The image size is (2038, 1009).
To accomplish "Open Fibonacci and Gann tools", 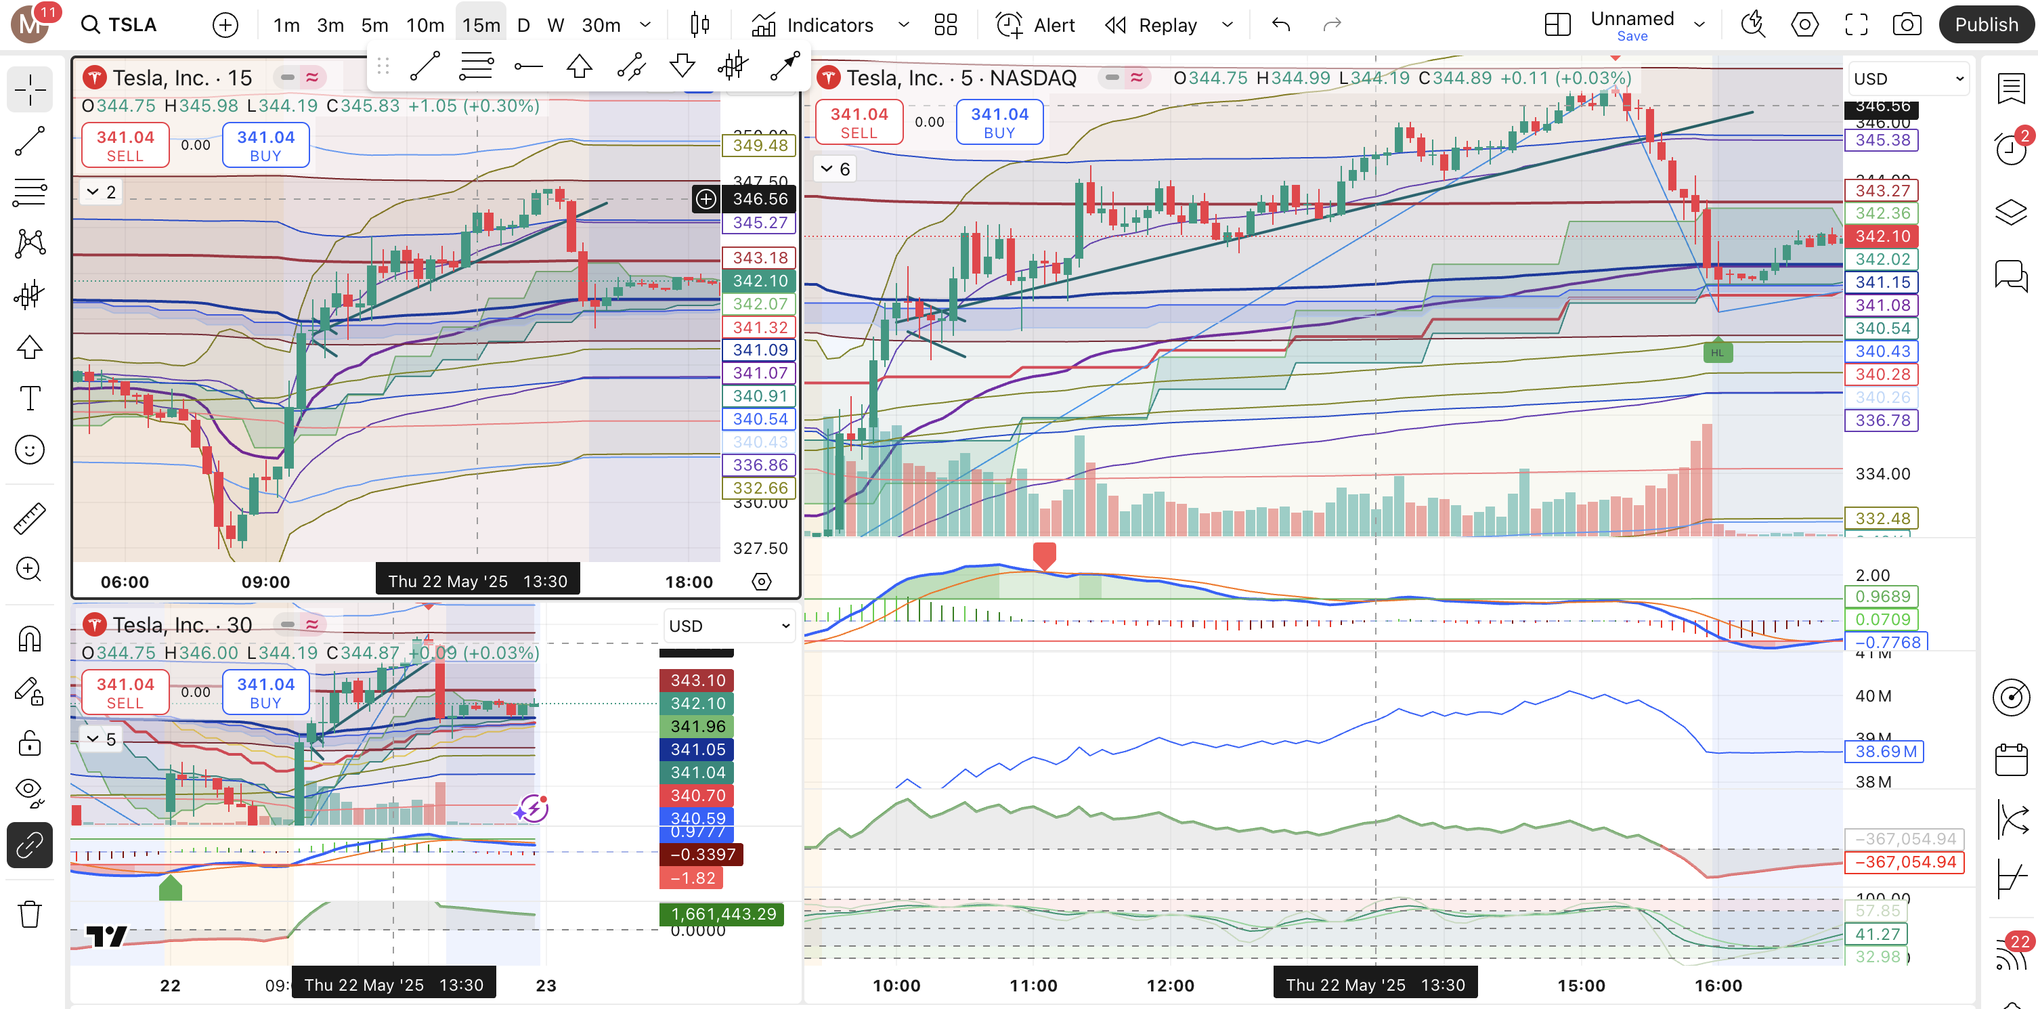I will [30, 192].
